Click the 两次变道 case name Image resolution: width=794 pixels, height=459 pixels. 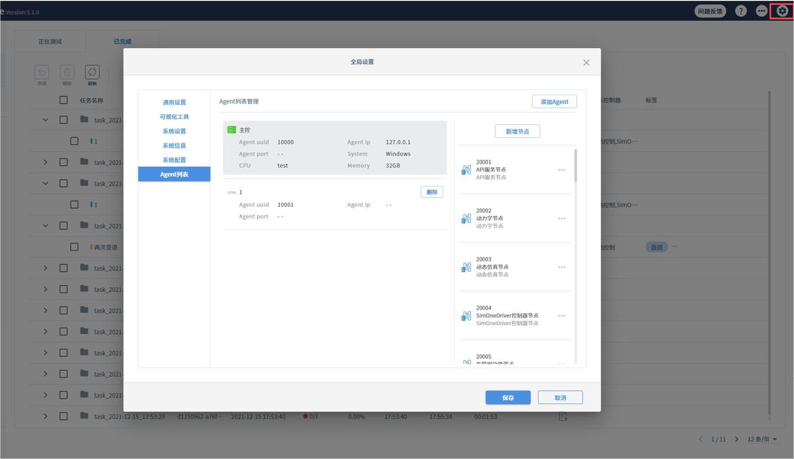pos(105,247)
